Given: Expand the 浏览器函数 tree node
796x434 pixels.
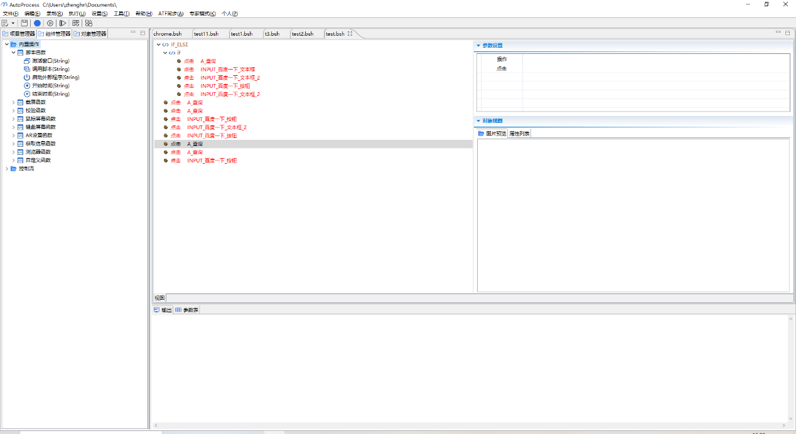Looking at the screenshot, I should coord(14,152).
